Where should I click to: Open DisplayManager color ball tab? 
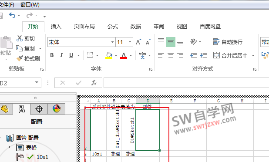point(57,109)
